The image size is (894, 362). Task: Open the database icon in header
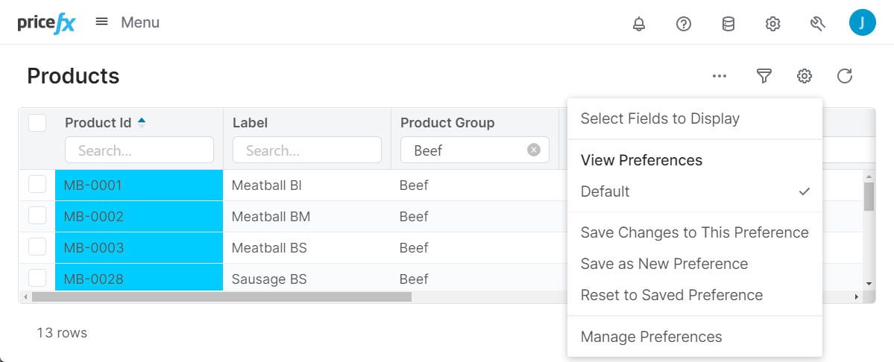coord(728,24)
